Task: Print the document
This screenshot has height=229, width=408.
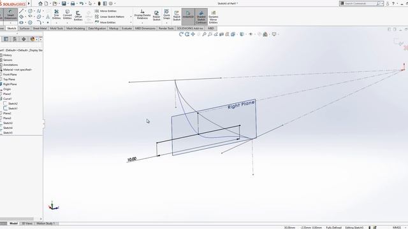Action: point(73,3)
